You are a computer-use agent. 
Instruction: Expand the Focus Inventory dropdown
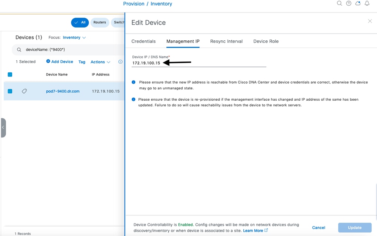click(x=74, y=37)
